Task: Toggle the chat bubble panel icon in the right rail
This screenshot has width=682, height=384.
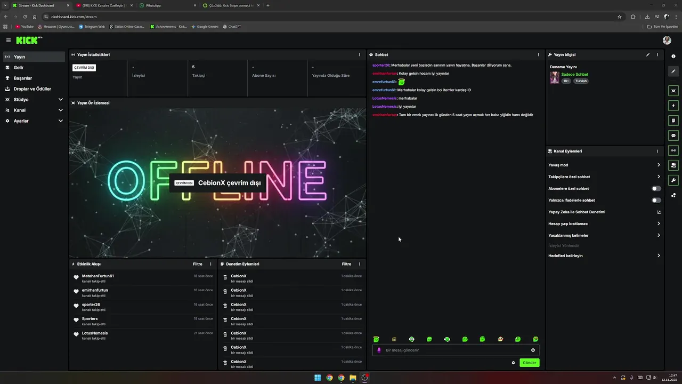Action: [673, 135]
